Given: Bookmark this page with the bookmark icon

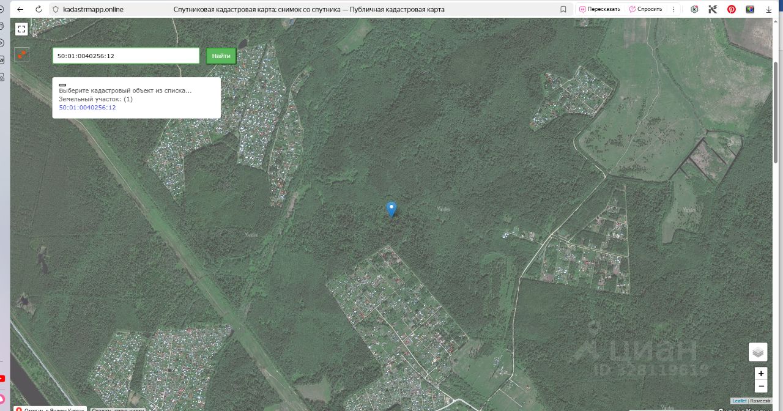Looking at the screenshot, I should tap(563, 9).
